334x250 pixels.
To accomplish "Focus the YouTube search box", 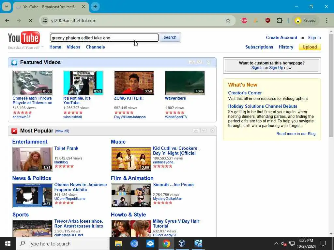I will (x=104, y=38).
